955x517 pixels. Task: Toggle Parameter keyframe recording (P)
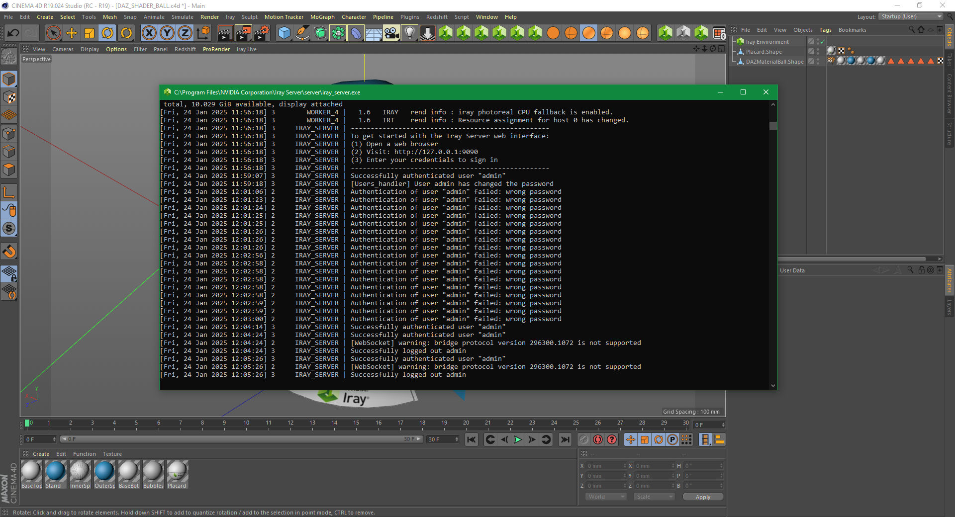pos(672,439)
